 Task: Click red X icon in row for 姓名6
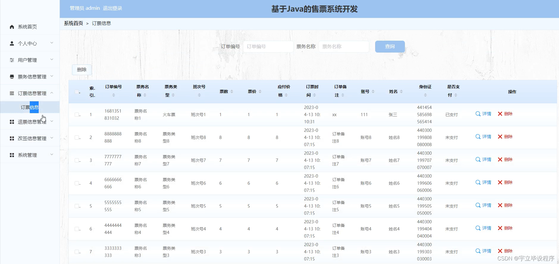tap(500, 182)
